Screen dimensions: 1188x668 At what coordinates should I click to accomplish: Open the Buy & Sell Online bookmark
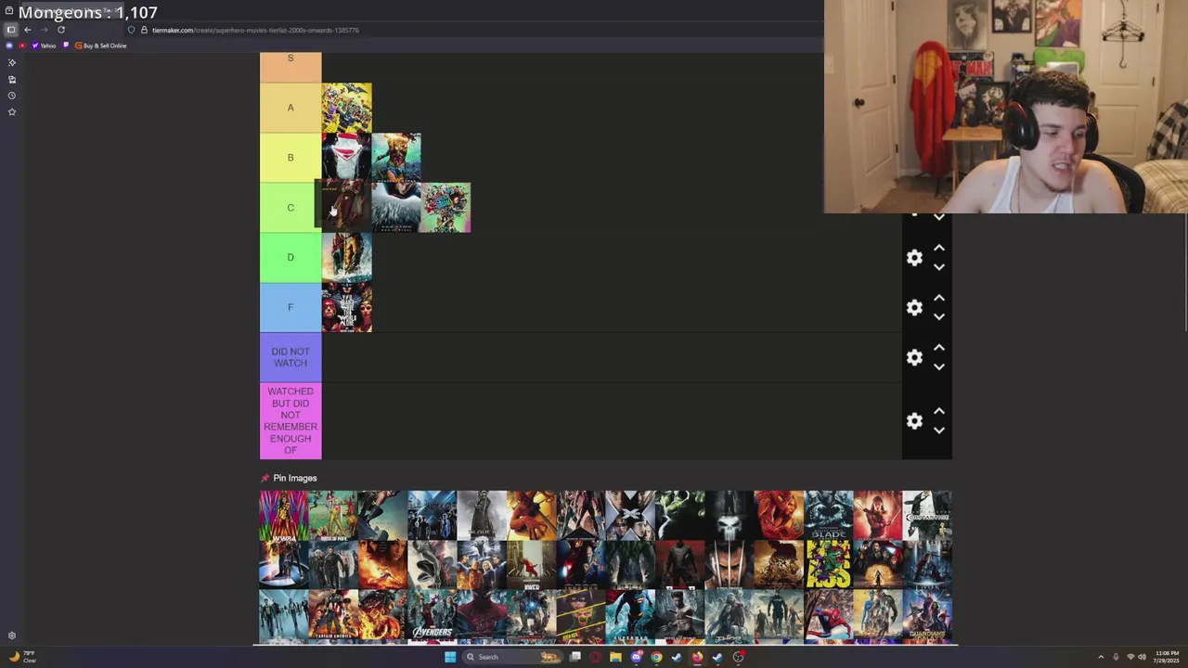click(100, 45)
